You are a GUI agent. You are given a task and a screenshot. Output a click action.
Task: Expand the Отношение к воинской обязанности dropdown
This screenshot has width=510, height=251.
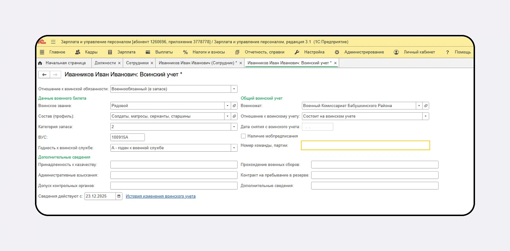point(234,89)
